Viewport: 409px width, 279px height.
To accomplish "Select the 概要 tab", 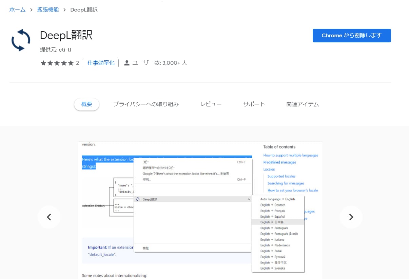I will [x=86, y=104].
